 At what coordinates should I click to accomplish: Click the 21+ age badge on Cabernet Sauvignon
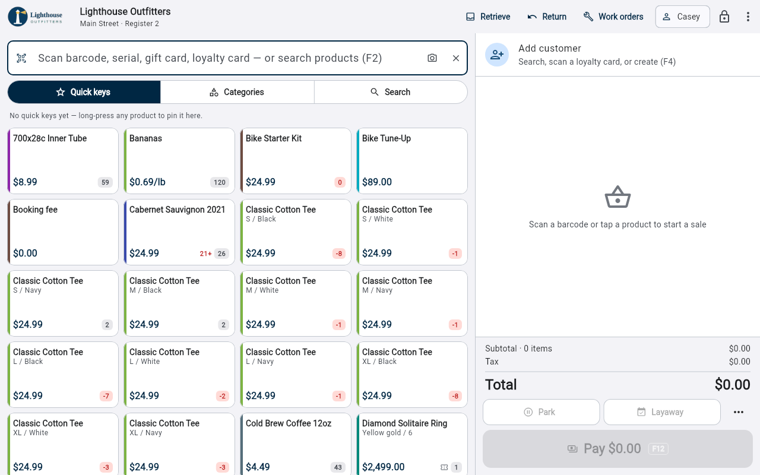coord(205,254)
